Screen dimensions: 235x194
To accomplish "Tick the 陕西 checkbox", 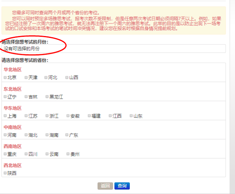I will click(5, 173).
